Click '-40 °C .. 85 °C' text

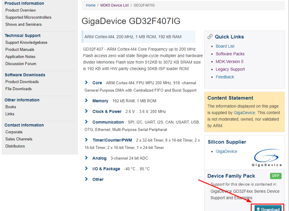click(137, 169)
